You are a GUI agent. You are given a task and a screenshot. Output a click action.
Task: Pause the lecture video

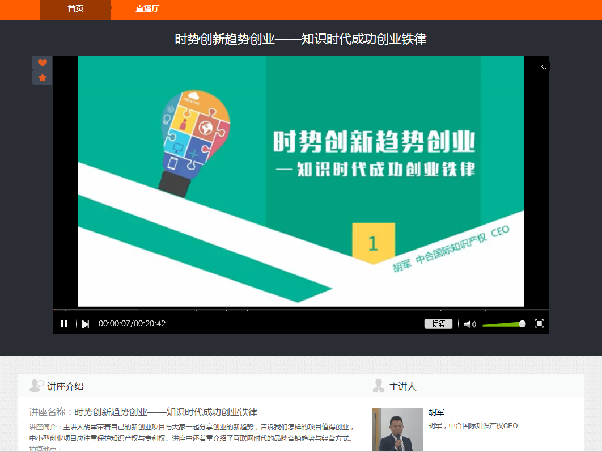tap(64, 324)
